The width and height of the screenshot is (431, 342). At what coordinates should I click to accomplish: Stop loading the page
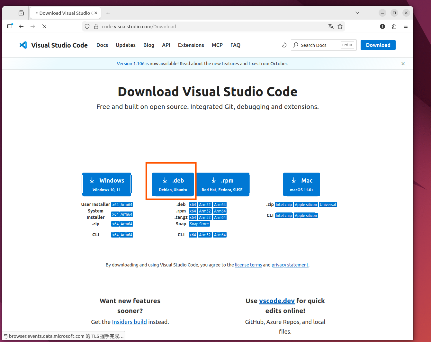point(44,26)
